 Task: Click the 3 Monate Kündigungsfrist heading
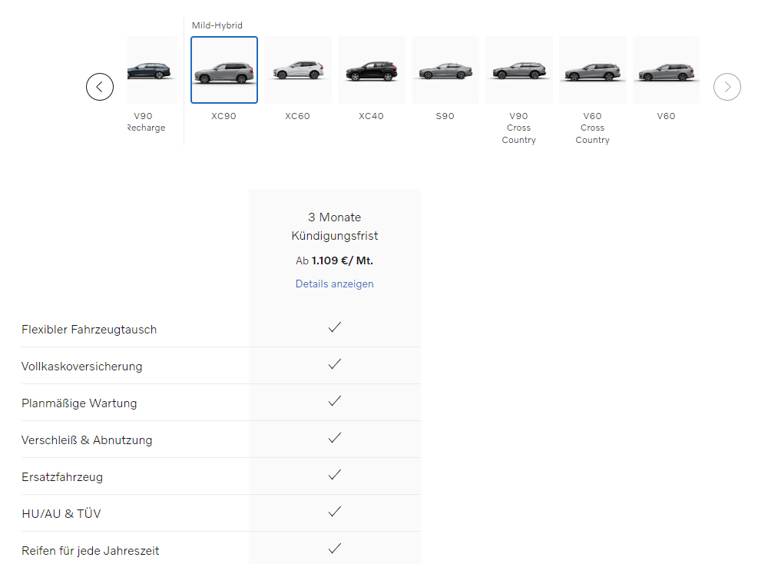[x=335, y=227]
